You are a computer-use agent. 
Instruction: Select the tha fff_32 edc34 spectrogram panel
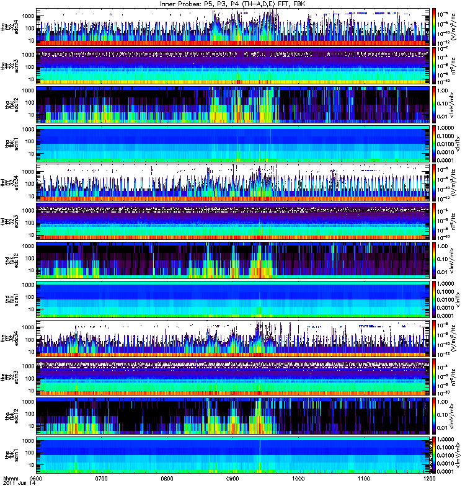pos(233,27)
